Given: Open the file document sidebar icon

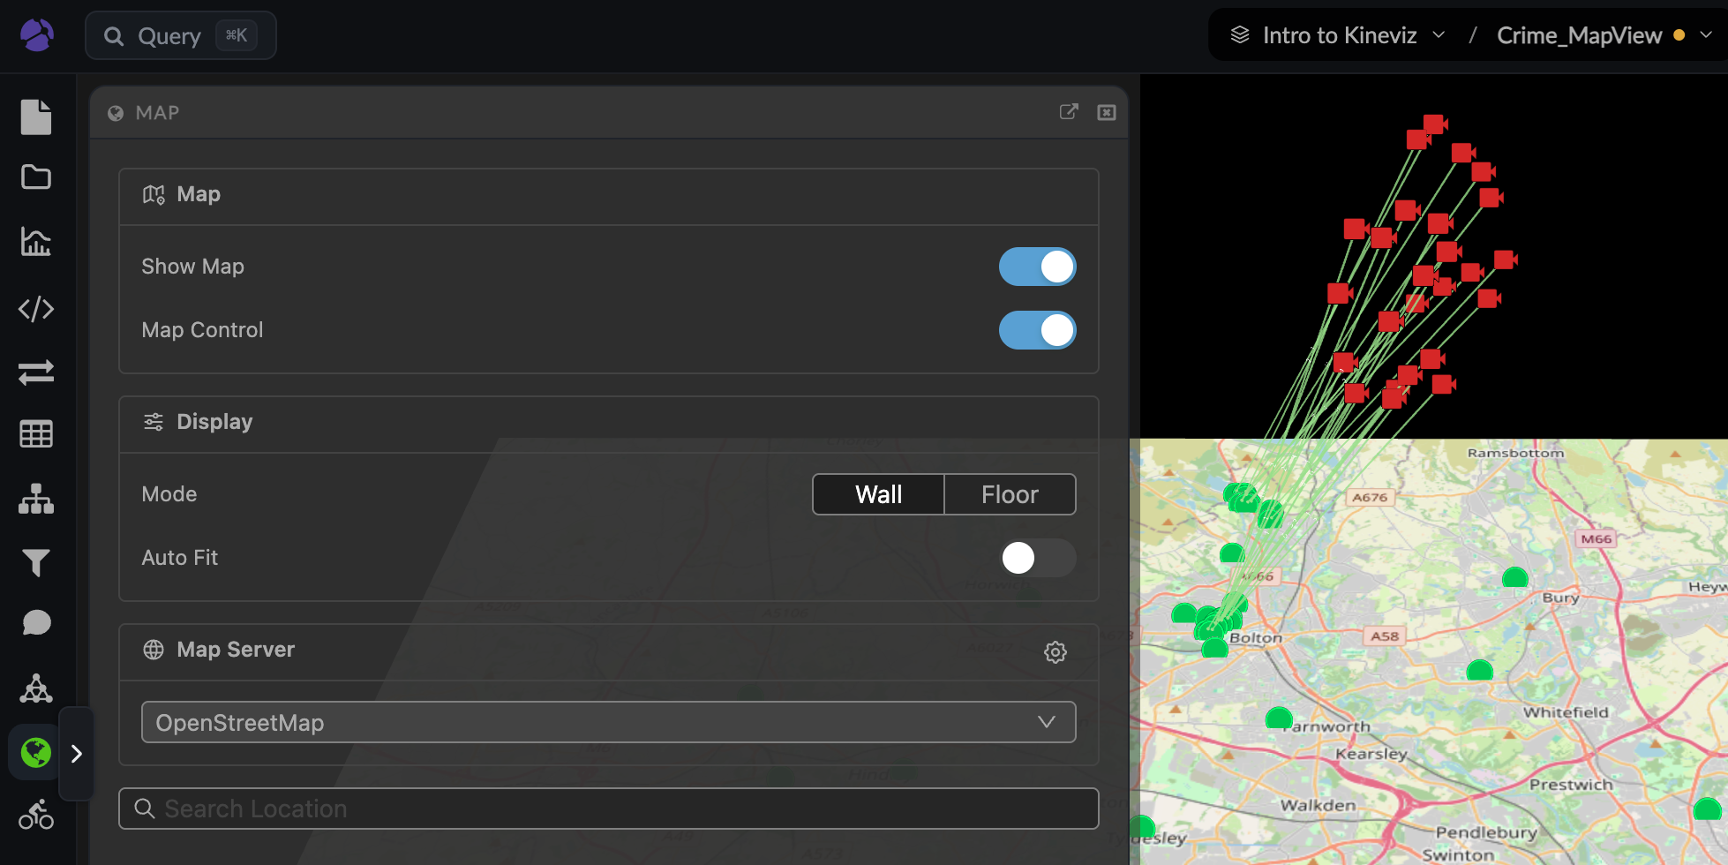Looking at the screenshot, I should point(36,117).
